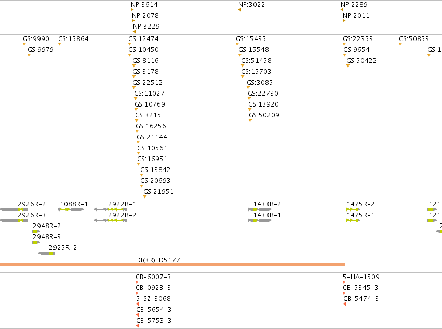442x329 pixels.
Task: Click the GS:21951 label
Action: coord(159,192)
